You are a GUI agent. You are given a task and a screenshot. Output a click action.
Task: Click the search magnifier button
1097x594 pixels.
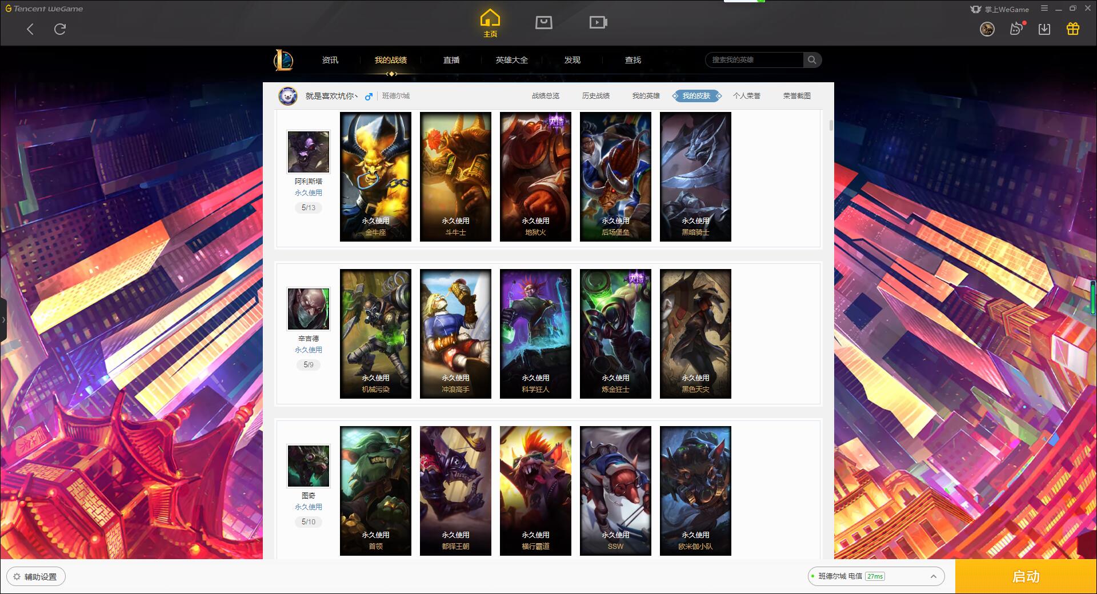point(812,60)
